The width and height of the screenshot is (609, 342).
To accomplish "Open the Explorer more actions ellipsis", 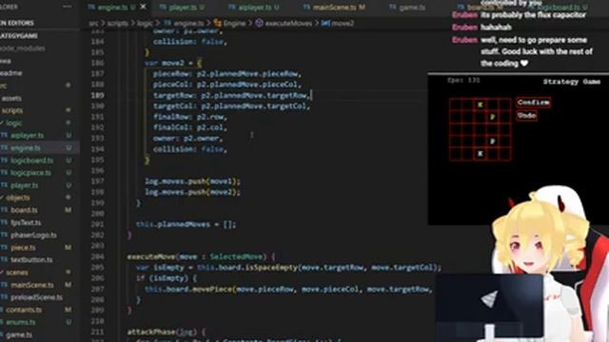I will pyautogui.click(x=68, y=7).
